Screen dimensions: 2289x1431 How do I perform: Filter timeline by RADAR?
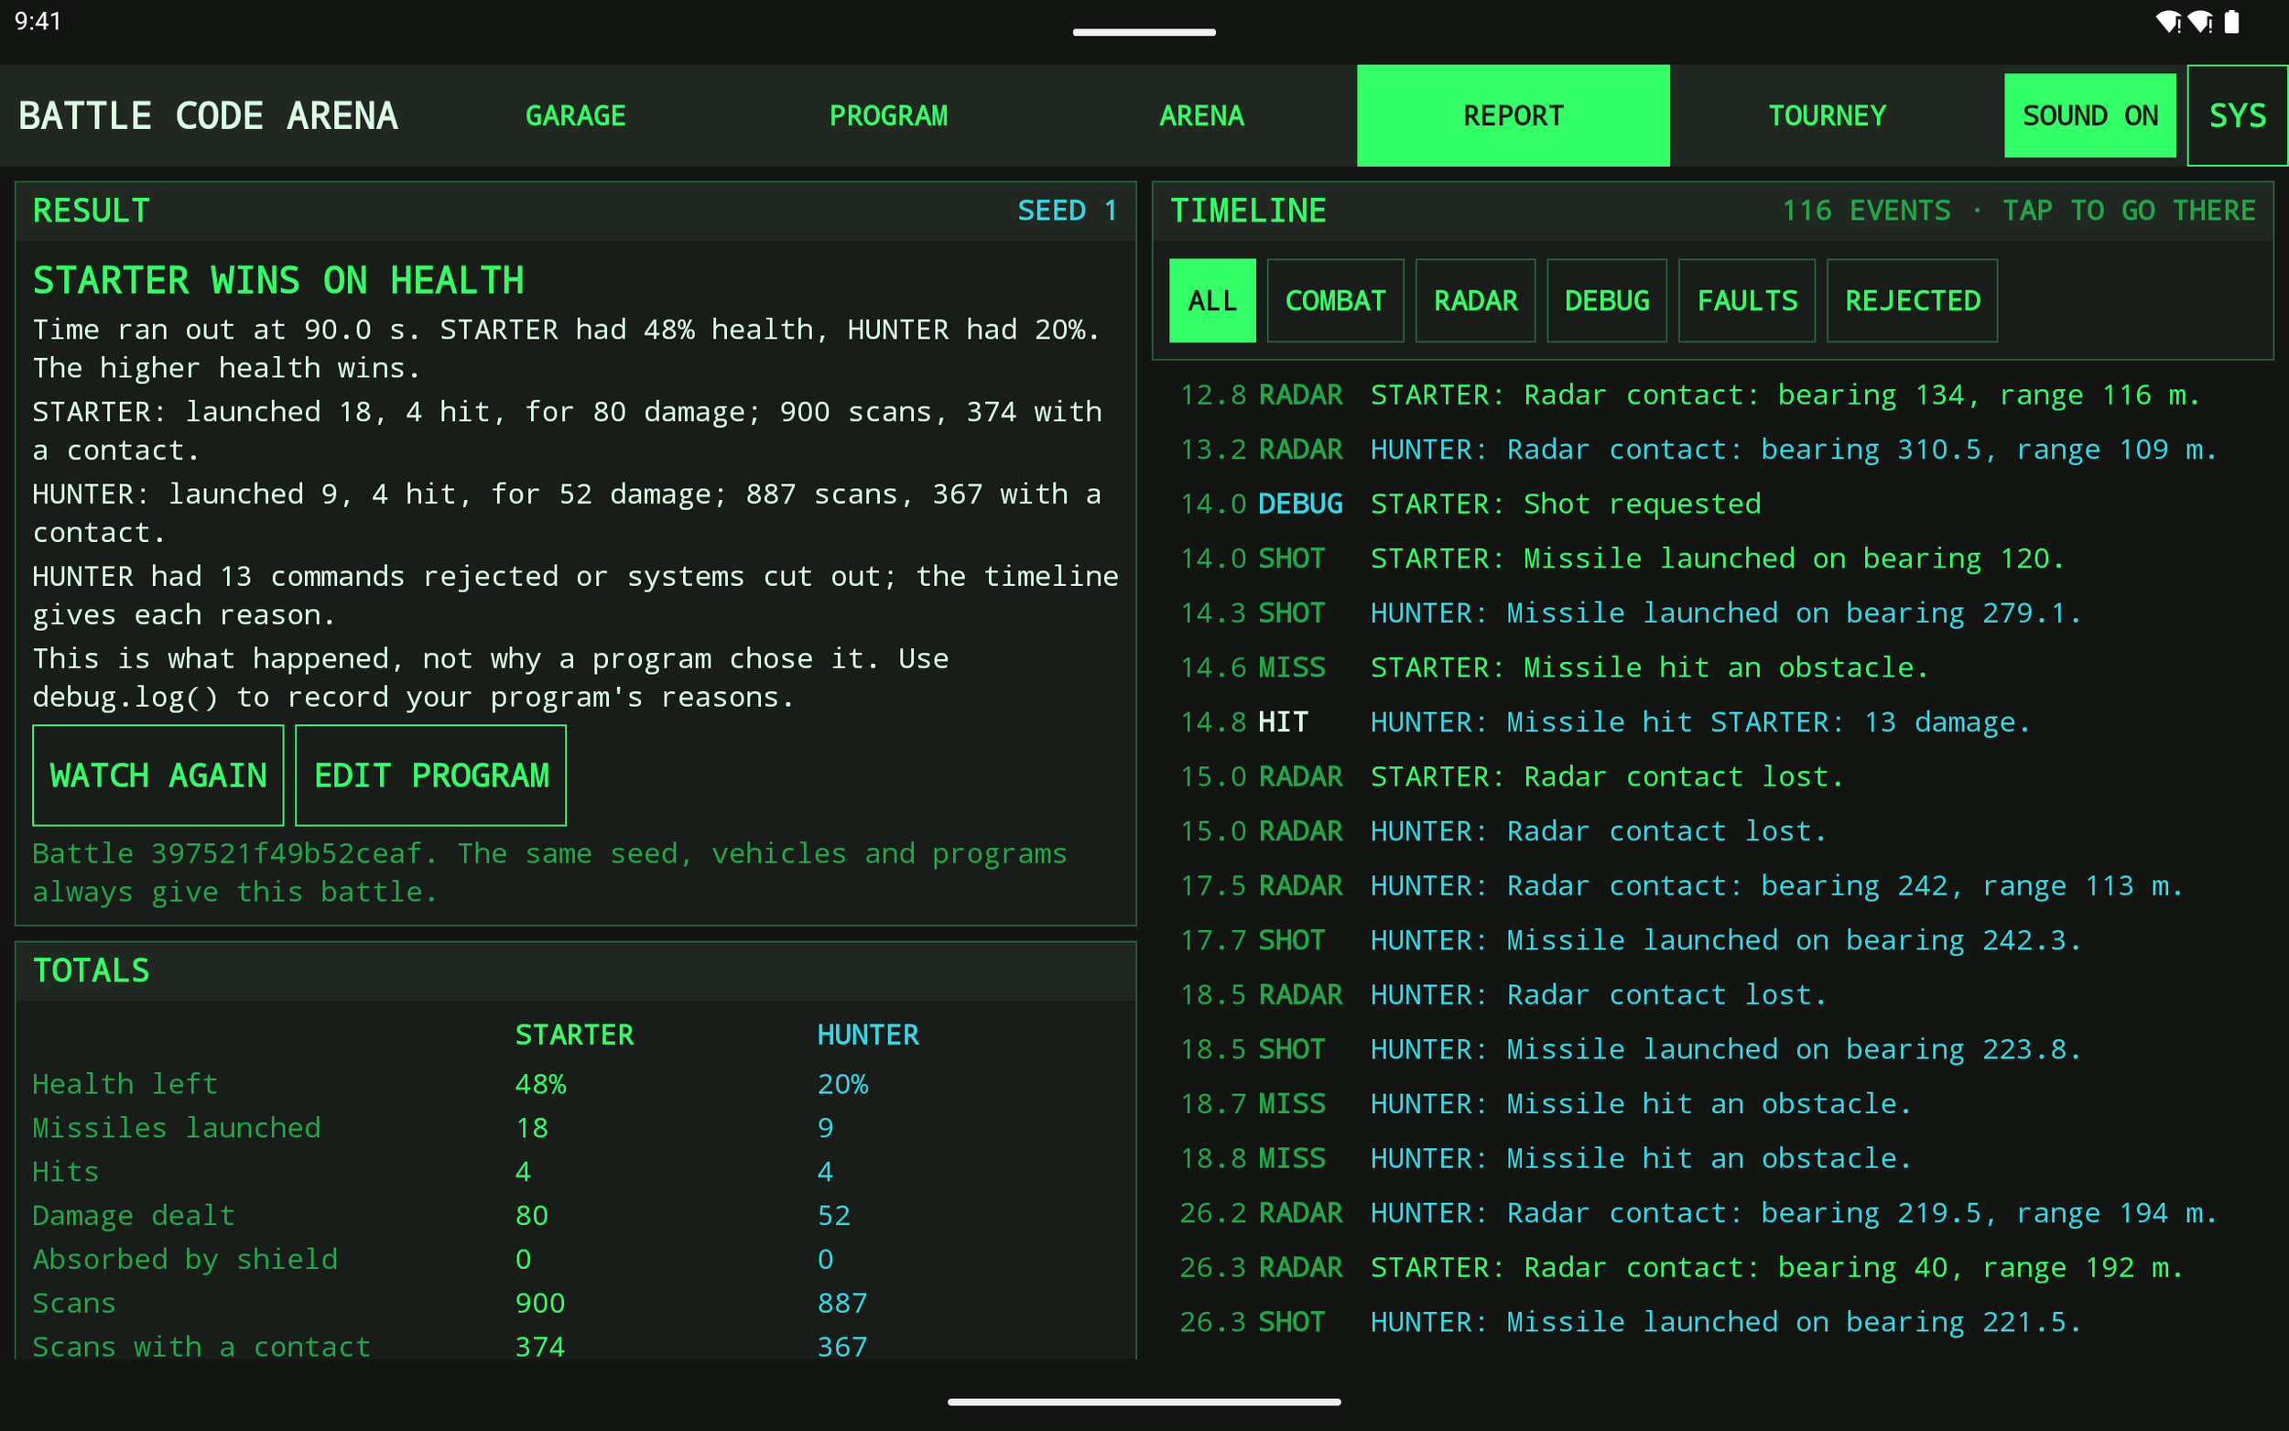(x=1475, y=300)
